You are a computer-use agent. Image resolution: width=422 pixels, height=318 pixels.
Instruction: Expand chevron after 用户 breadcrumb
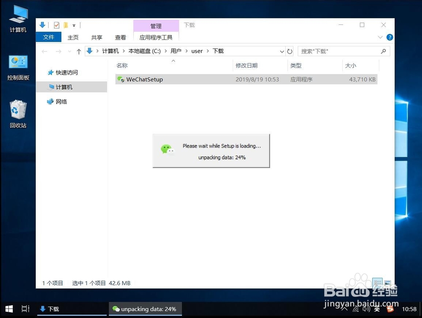(186, 51)
